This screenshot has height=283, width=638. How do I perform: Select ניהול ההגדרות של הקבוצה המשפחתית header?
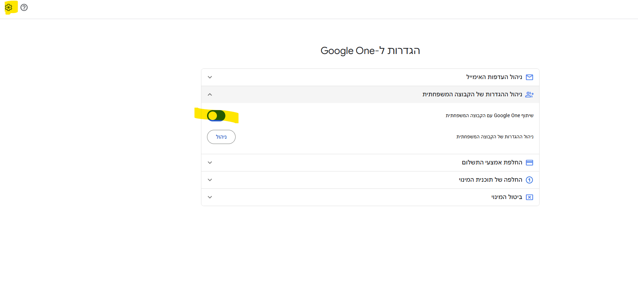pyautogui.click(x=472, y=94)
